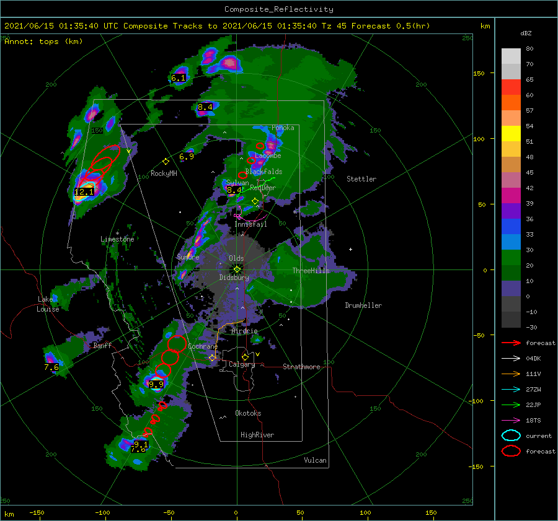Click the cyan current ellipse legend icon
This screenshot has width=558, height=521.
(511, 436)
